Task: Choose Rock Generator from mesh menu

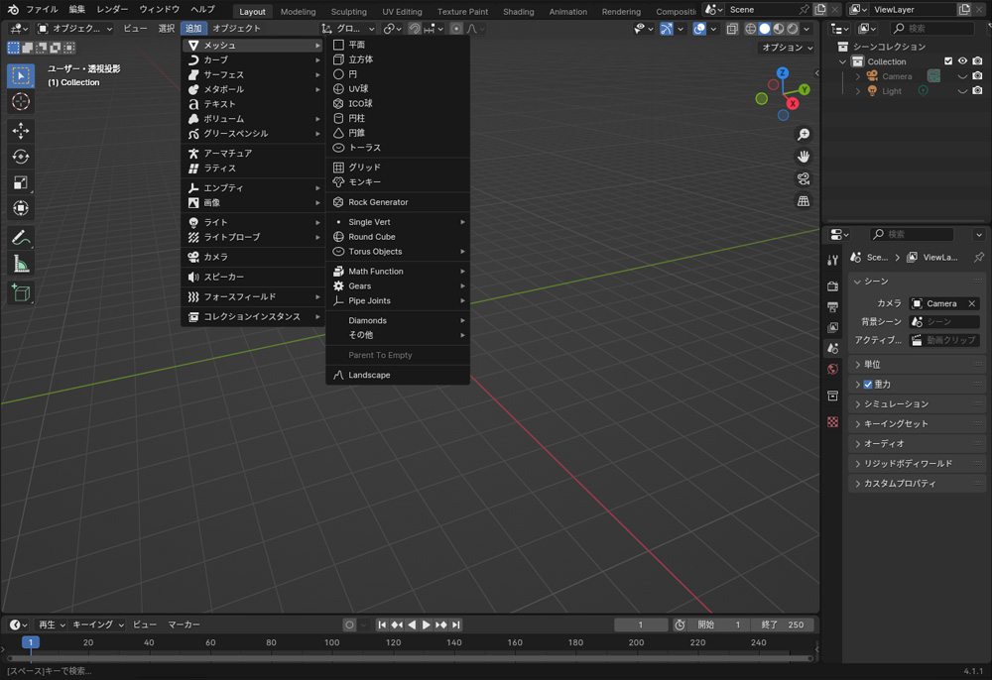Action: [x=378, y=202]
